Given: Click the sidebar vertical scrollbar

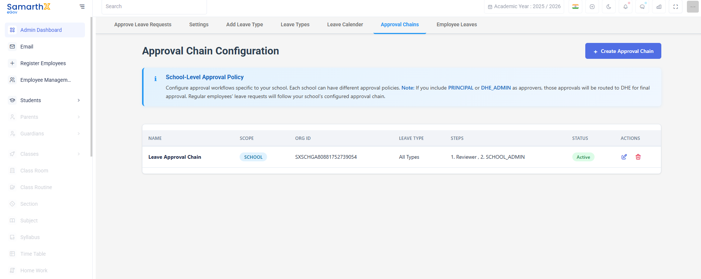Looking at the screenshot, I should (x=91, y=87).
